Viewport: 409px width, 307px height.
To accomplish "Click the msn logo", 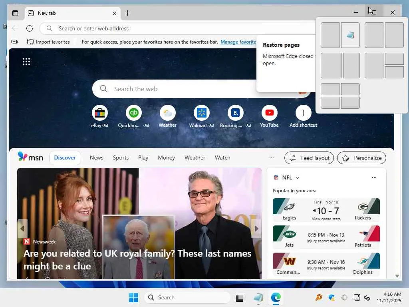I will click(30, 157).
